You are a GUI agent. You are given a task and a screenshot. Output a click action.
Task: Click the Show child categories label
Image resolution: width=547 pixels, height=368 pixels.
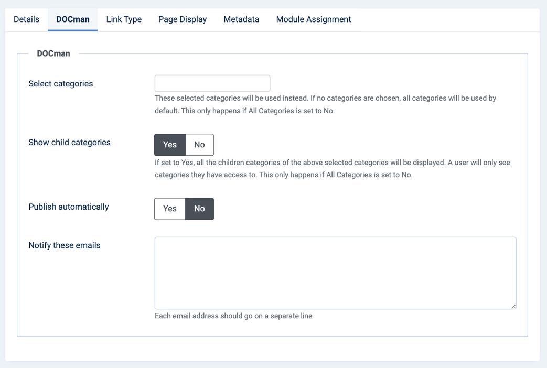tap(69, 142)
